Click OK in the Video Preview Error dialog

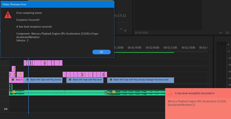[x=101, y=52]
